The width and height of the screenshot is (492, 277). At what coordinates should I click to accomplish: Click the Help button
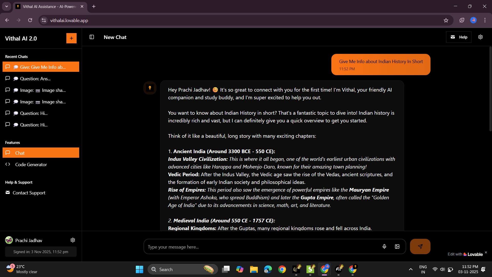click(459, 37)
